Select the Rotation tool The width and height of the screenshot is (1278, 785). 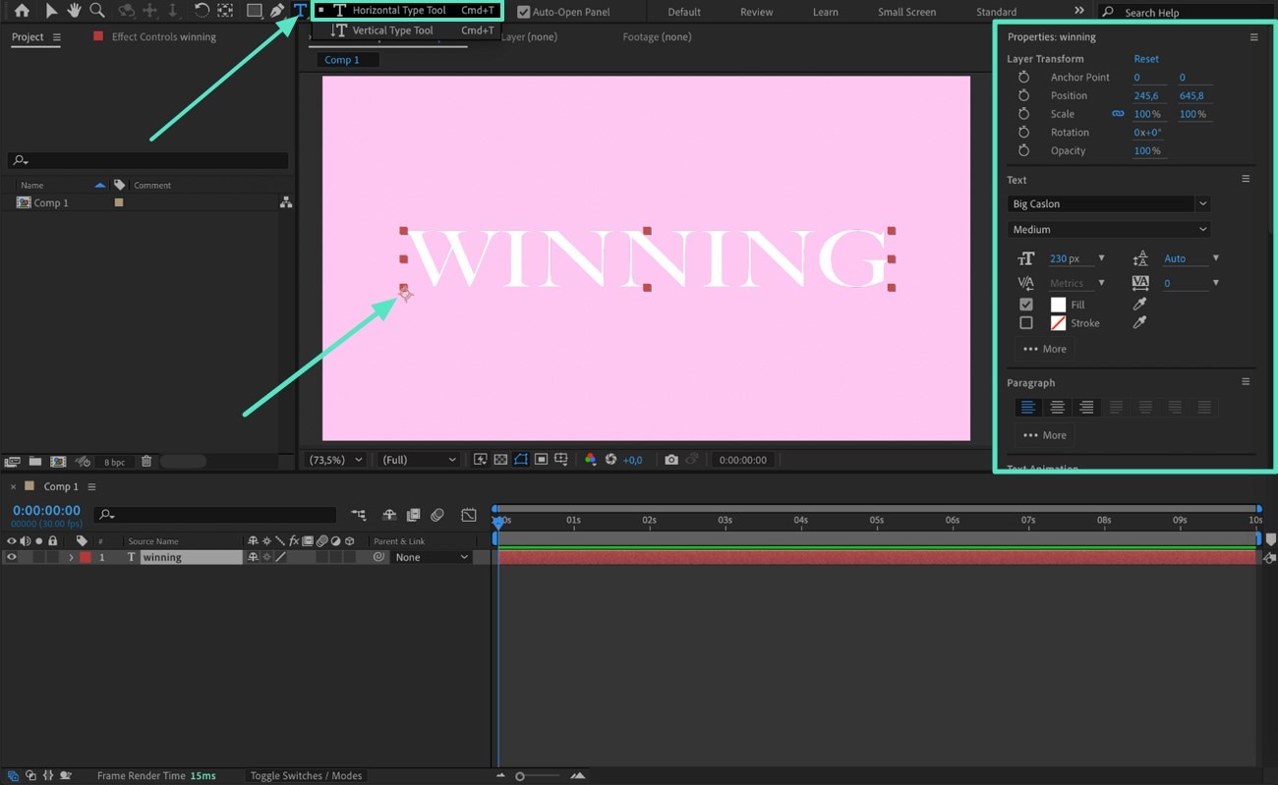[202, 11]
